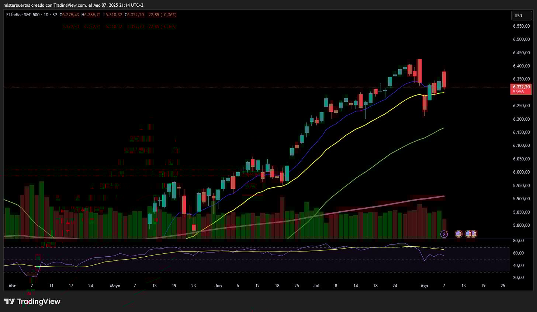The width and height of the screenshot is (537, 312).
Task: Click the purple lightning event icon
Action: [444, 234]
